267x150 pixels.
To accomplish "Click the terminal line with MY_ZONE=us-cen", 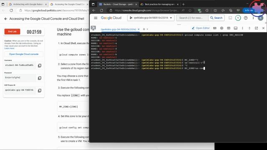I will [x=148, y=68].
